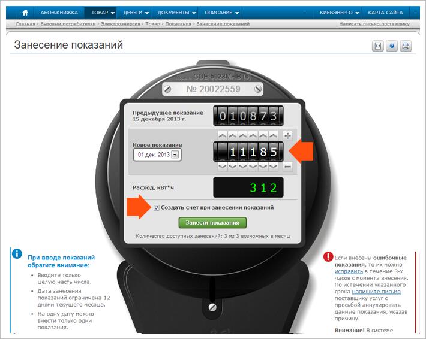The width and height of the screenshot is (426, 339).
Task: Click the fullscreen expand icon
Action: pos(377,46)
